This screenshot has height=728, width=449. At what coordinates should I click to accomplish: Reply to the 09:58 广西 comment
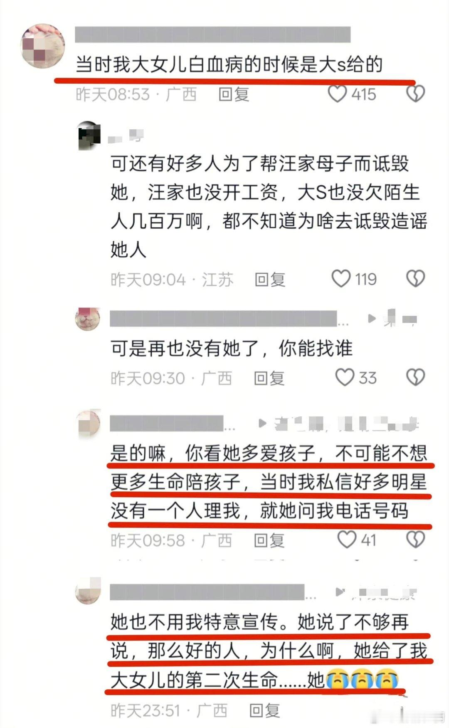click(269, 540)
